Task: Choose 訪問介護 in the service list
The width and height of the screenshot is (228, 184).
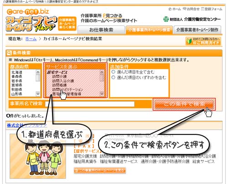Action: (59, 77)
